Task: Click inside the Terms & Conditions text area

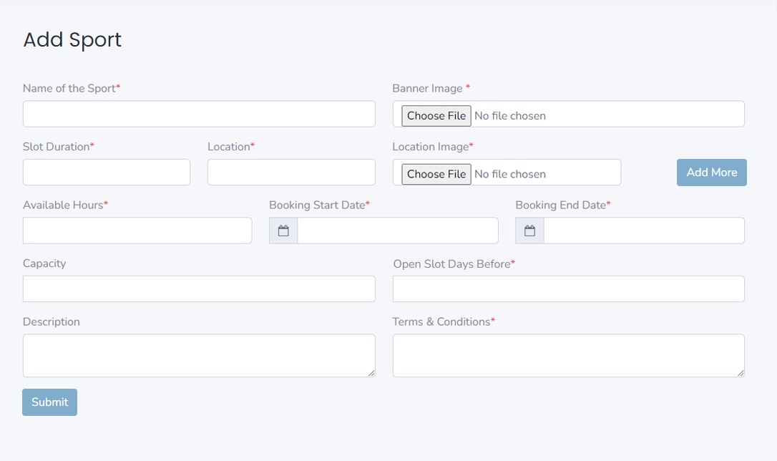Action: tap(568, 355)
